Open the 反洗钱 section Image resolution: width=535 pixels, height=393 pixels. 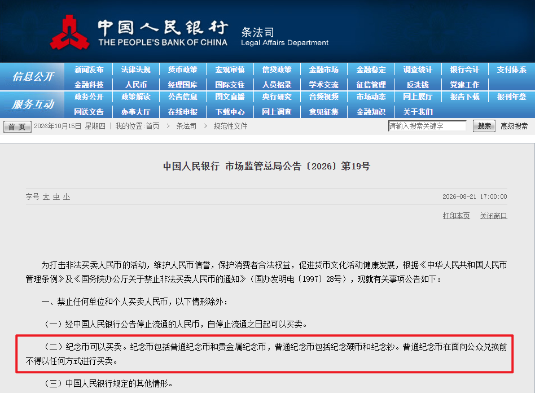tap(418, 85)
